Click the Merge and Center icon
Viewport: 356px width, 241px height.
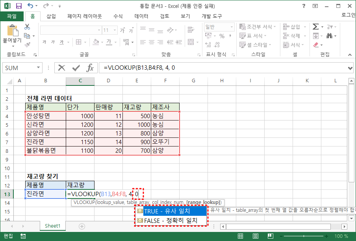click(191, 42)
